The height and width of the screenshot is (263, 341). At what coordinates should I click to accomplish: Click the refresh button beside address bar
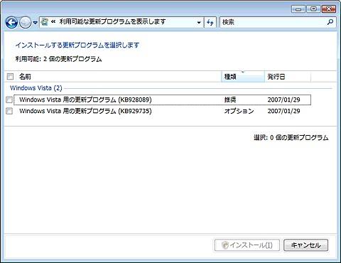coord(210,23)
